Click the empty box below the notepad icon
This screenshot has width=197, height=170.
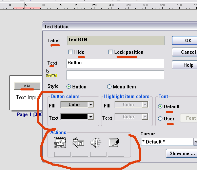tap(116, 154)
